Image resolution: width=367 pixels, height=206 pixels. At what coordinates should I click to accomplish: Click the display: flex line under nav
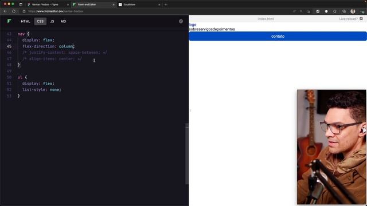pyautogui.click(x=38, y=40)
